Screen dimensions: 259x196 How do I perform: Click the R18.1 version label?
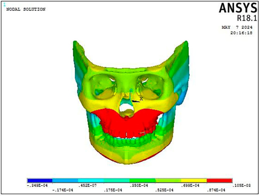[x=247, y=18]
